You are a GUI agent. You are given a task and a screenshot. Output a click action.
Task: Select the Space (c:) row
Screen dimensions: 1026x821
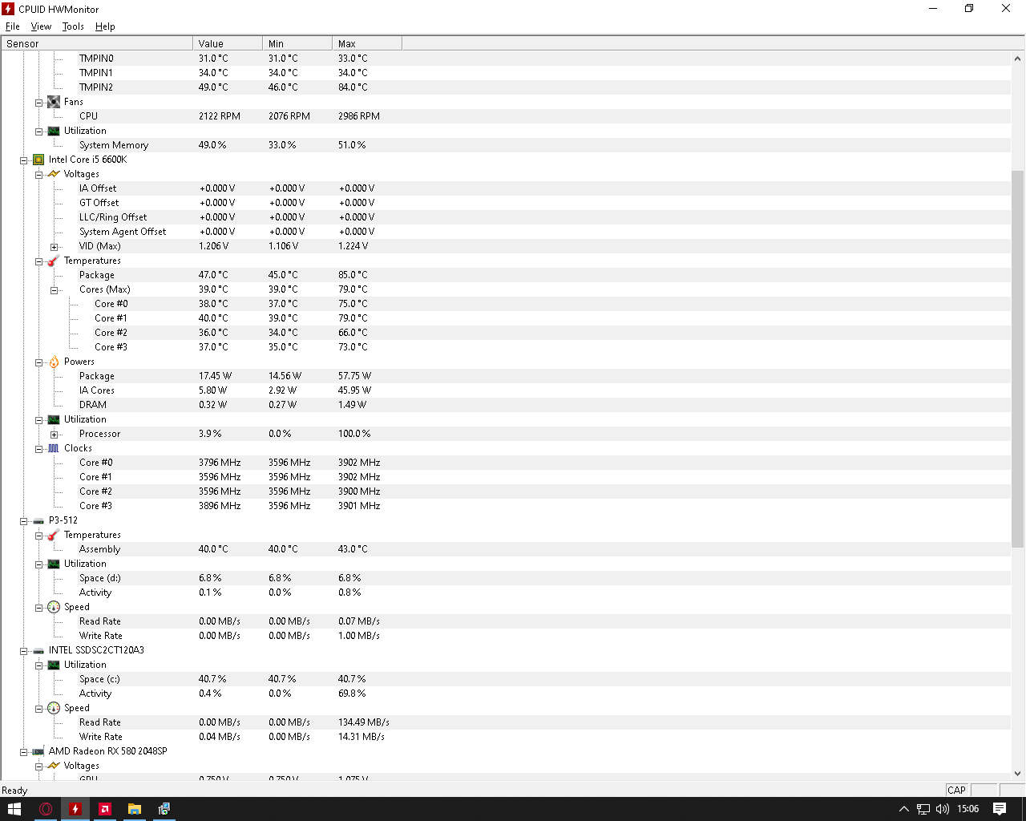click(x=506, y=679)
